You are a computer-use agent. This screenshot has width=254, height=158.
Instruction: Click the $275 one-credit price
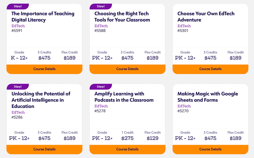coord(127,138)
